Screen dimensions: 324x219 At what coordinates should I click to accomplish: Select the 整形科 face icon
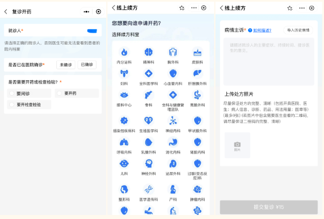click(x=124, y=190)
